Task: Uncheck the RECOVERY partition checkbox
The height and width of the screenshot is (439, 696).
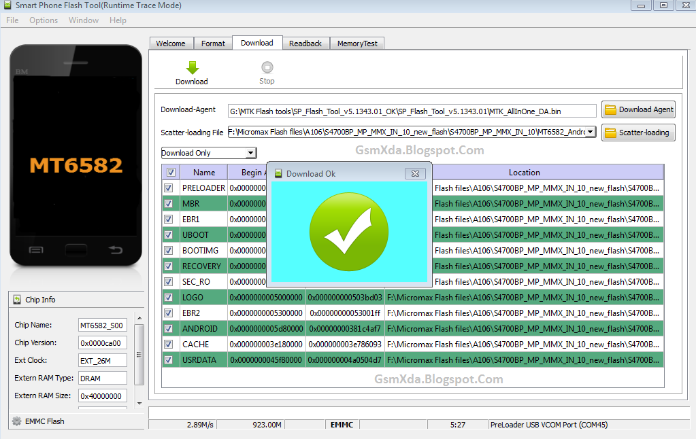Action: (169, 266)
